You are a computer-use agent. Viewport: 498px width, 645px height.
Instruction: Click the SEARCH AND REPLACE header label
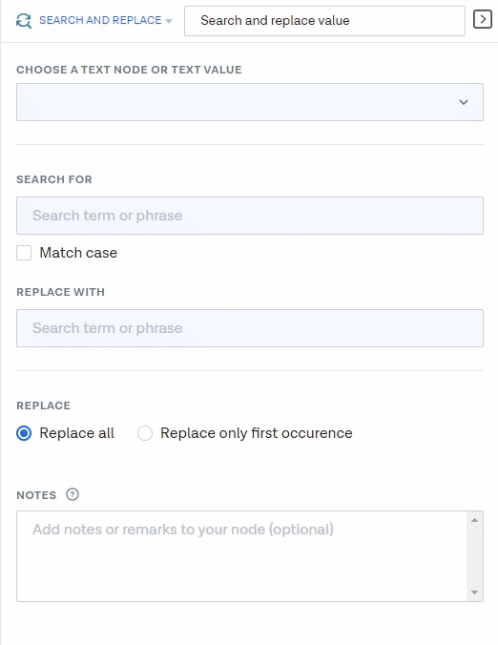click(x=100, y=20)
